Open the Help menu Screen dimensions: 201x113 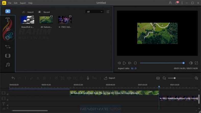click(30, 3)
